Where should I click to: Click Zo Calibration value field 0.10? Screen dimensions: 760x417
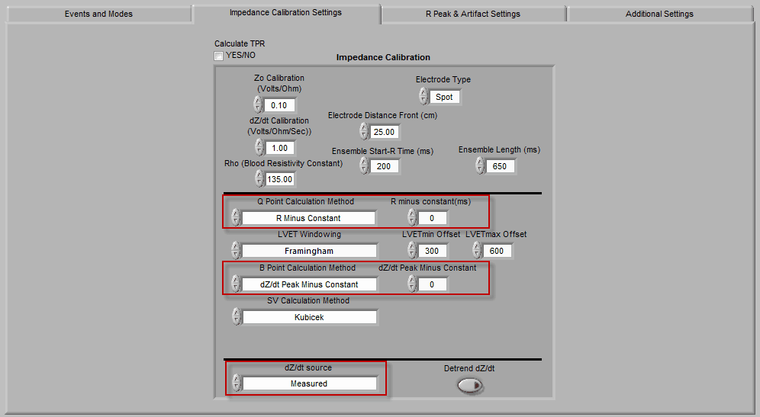(x=279, y=105)
